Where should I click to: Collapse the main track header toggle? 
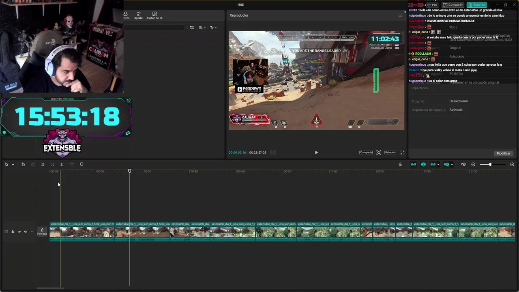(x=6, y=232)
